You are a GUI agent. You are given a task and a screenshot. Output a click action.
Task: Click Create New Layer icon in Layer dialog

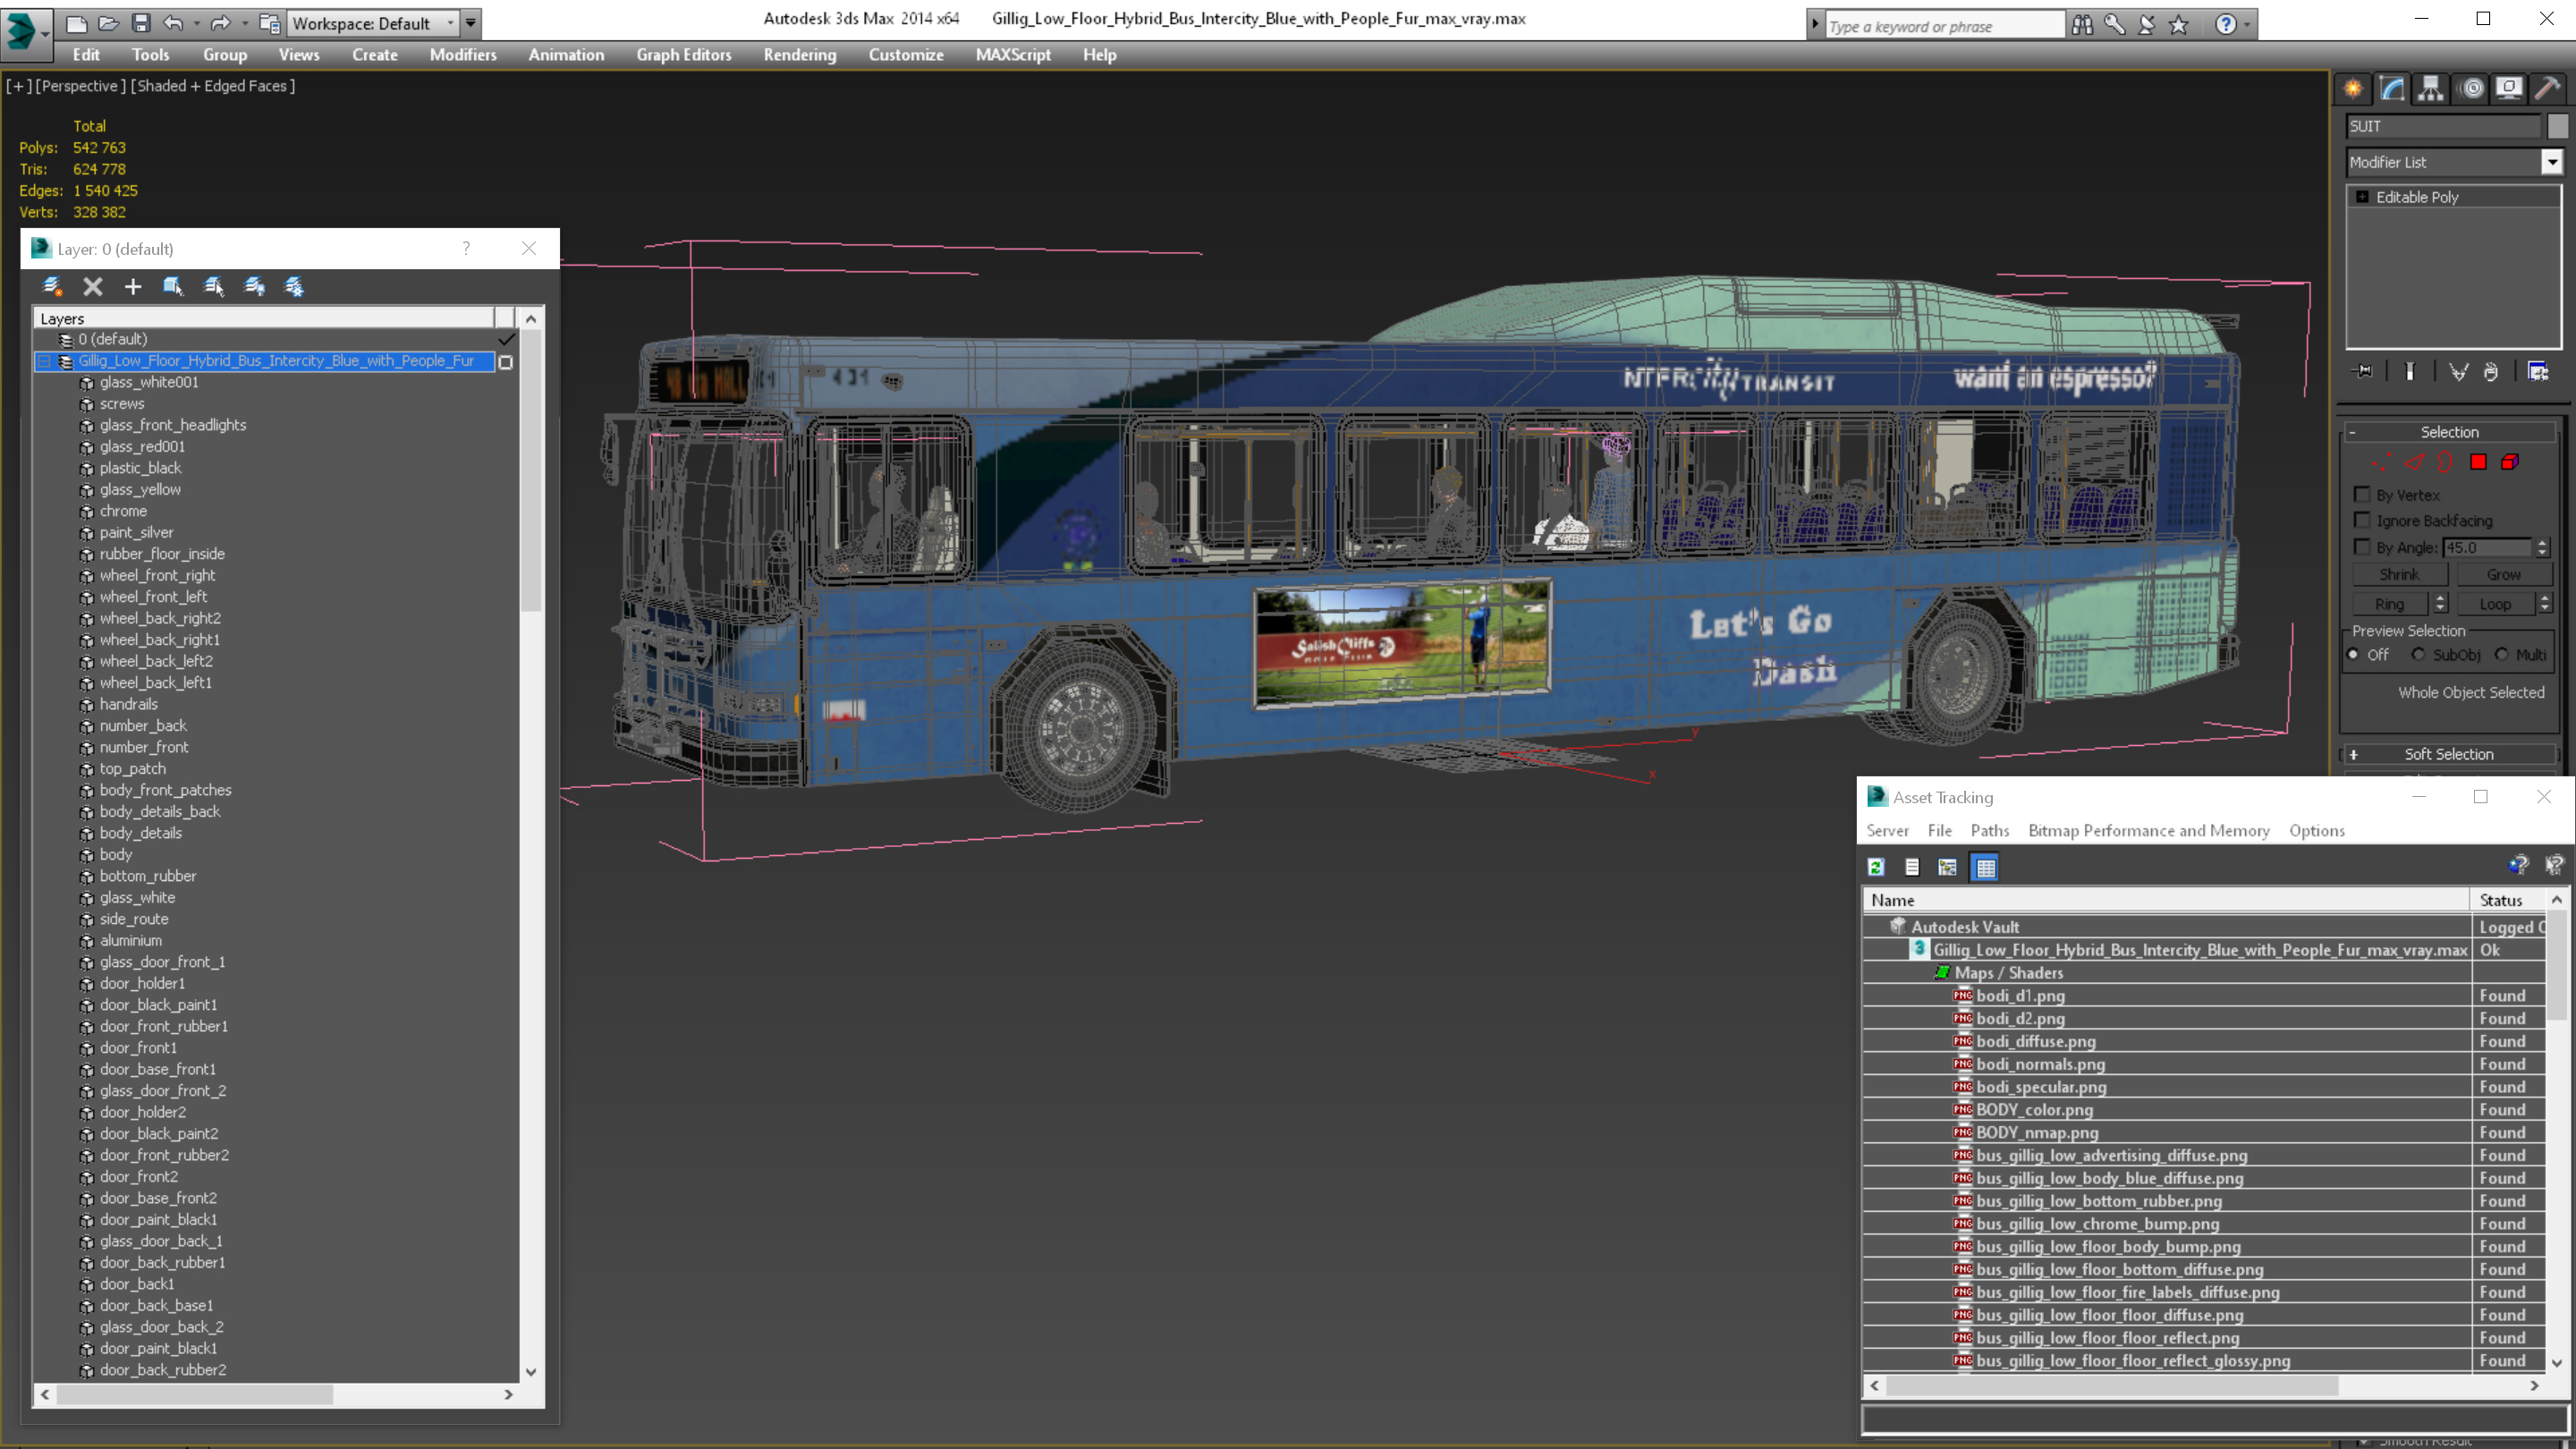(53, 287)
